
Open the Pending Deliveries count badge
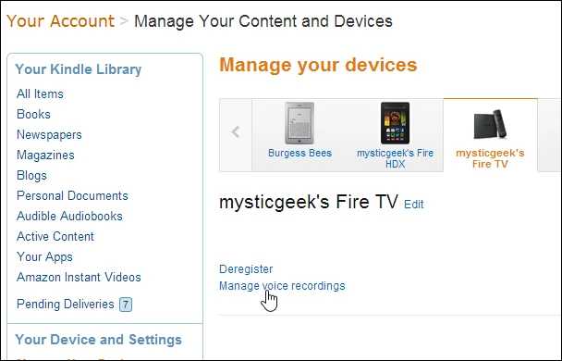[126, 305]
